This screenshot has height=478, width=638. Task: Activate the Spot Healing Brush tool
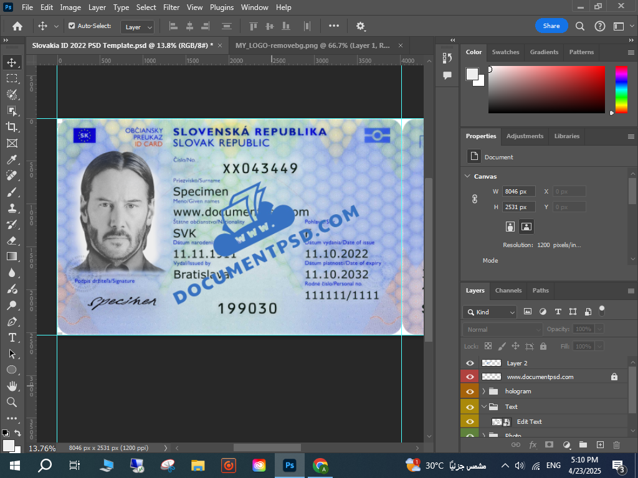(x=12, y=176)
